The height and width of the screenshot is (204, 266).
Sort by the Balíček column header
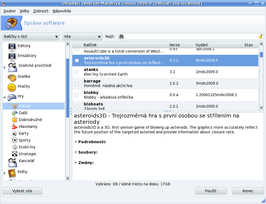click(x=124, y=45)
